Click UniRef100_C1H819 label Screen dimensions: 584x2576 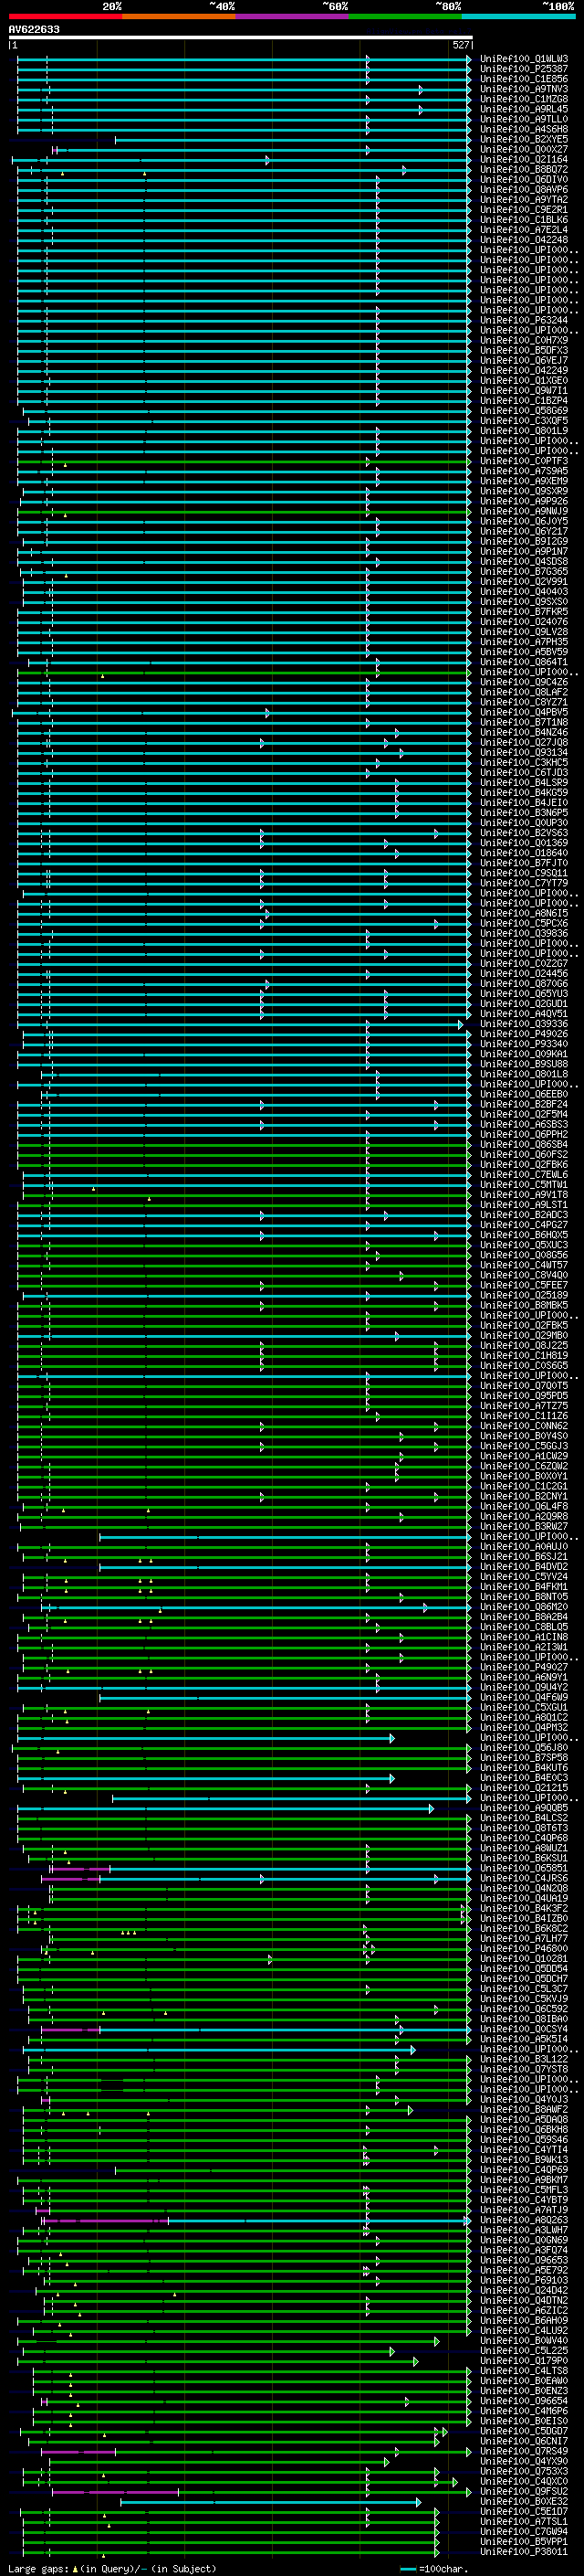click(524, 1355)
